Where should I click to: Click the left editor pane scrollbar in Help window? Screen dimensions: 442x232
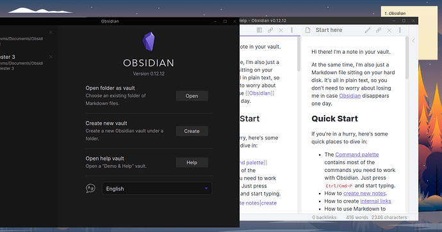299,54
